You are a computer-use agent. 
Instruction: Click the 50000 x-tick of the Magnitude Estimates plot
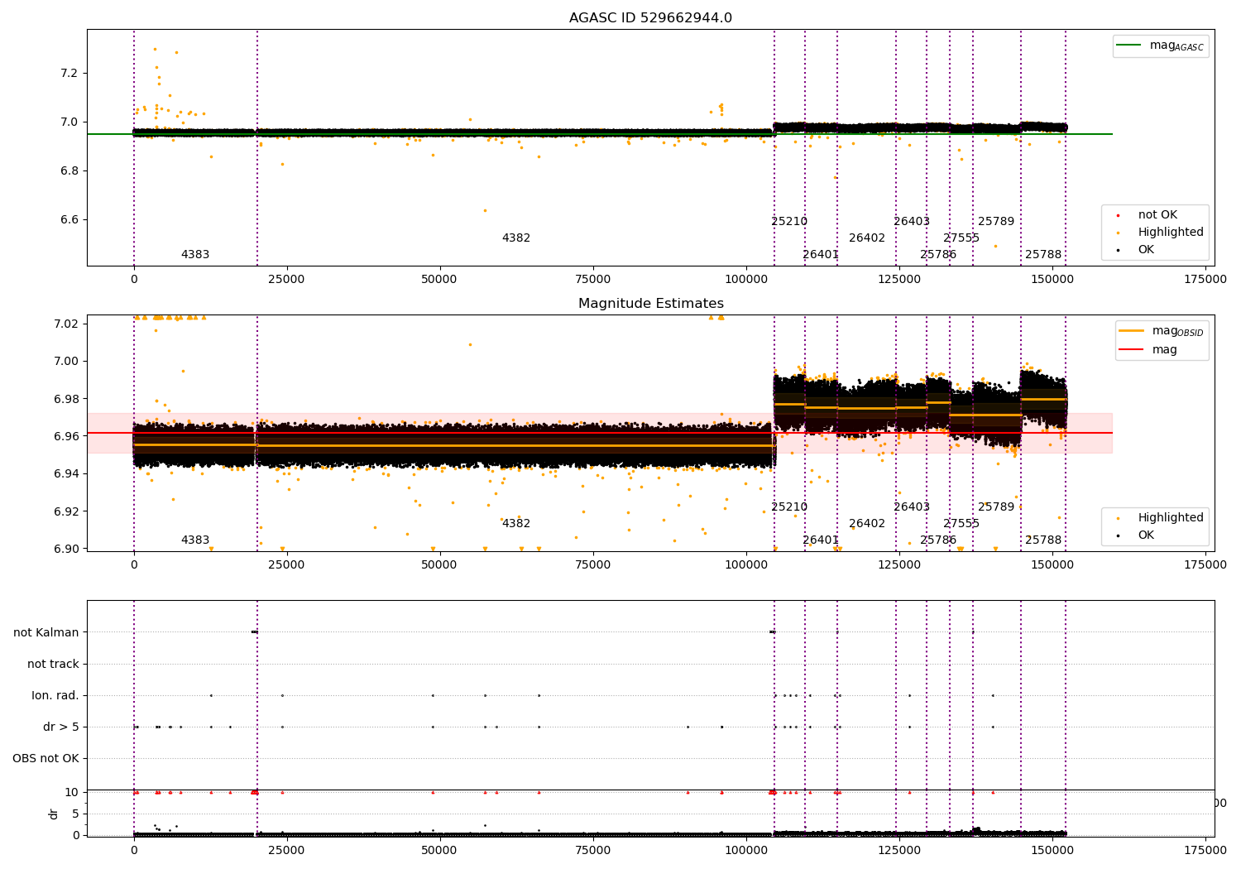pos(439,565)
